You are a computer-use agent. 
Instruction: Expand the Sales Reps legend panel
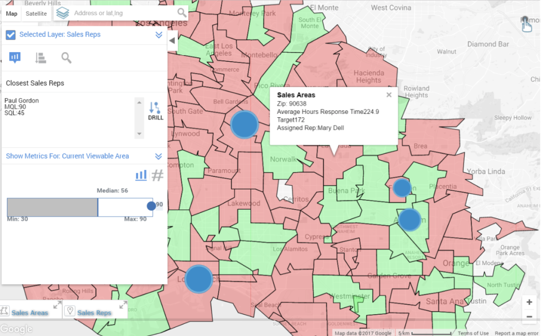coord(123,305)
